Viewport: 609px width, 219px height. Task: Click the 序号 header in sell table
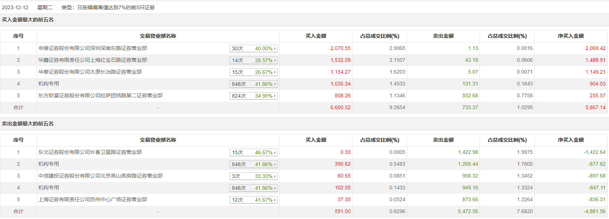coord(18,140)
